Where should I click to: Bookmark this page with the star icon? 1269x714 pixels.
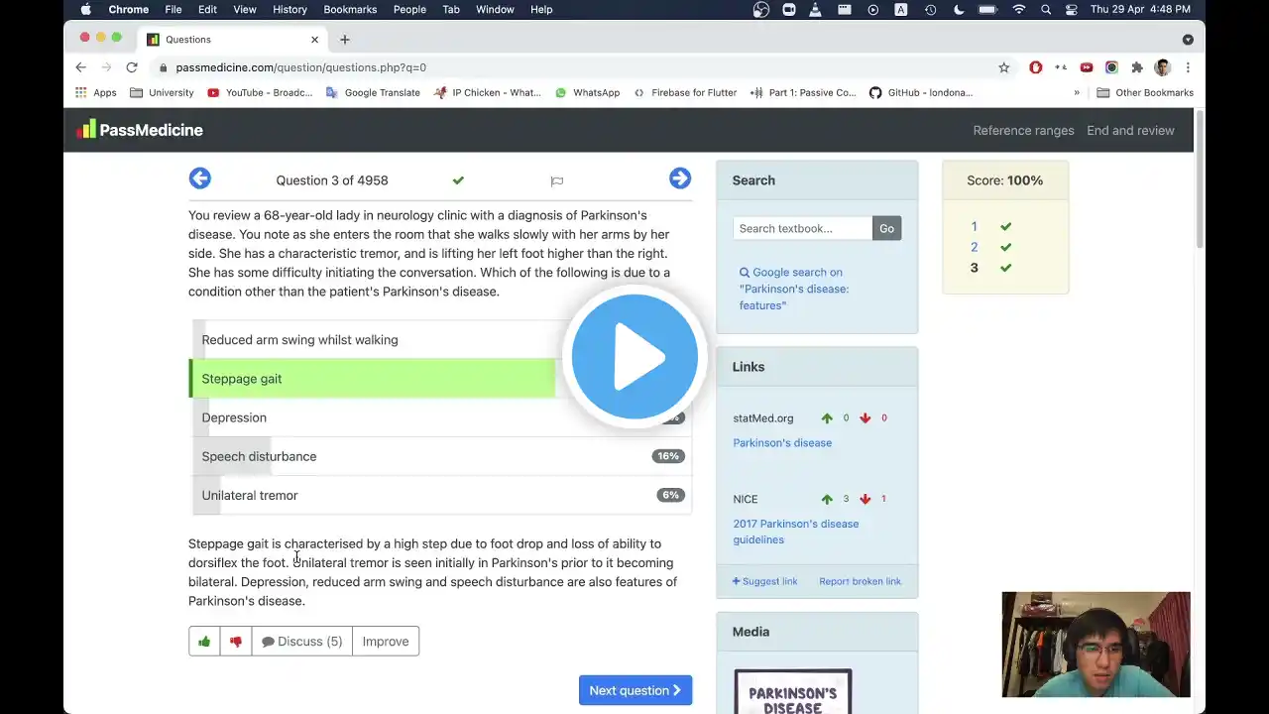(1003, 67)
